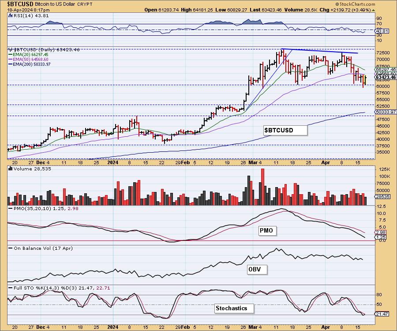The image size is (397, 331).
Task: Click the RSI(14) 43.81 panel label
Action: click(x=31, y=15)
